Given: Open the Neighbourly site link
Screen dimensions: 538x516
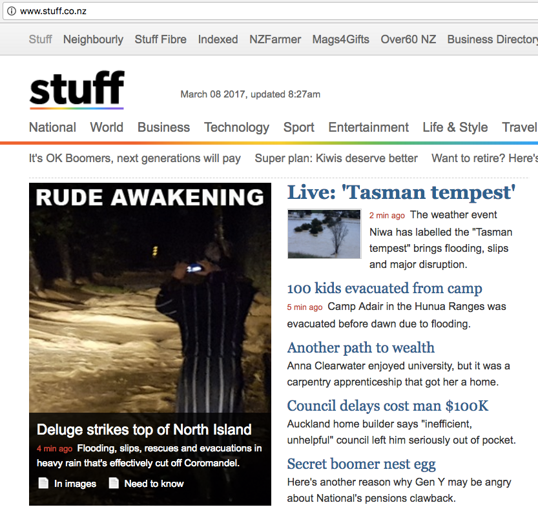Looking at the screenshot, I should click(x=93, y=39).
